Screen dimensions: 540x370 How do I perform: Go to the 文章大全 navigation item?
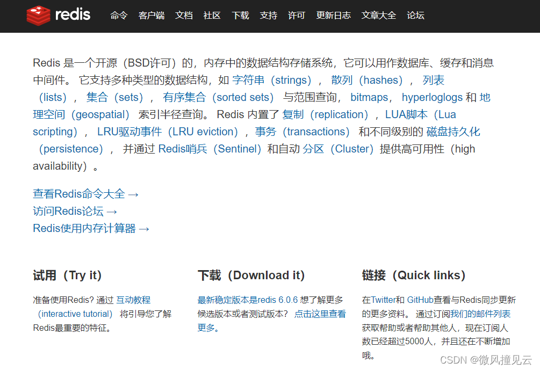[379, 16]
